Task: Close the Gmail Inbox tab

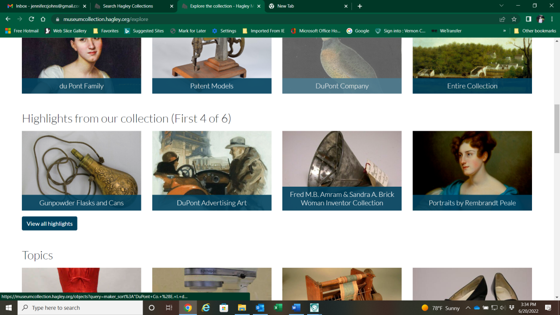Action: pos(84,6)
